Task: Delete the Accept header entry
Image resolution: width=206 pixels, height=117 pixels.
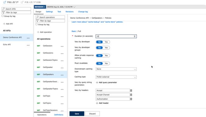Action: [131, 91]
